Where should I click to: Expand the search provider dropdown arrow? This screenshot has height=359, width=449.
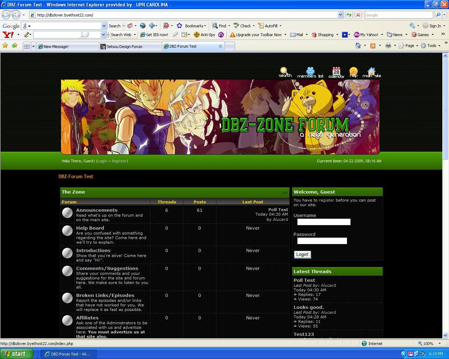(445, 15)
